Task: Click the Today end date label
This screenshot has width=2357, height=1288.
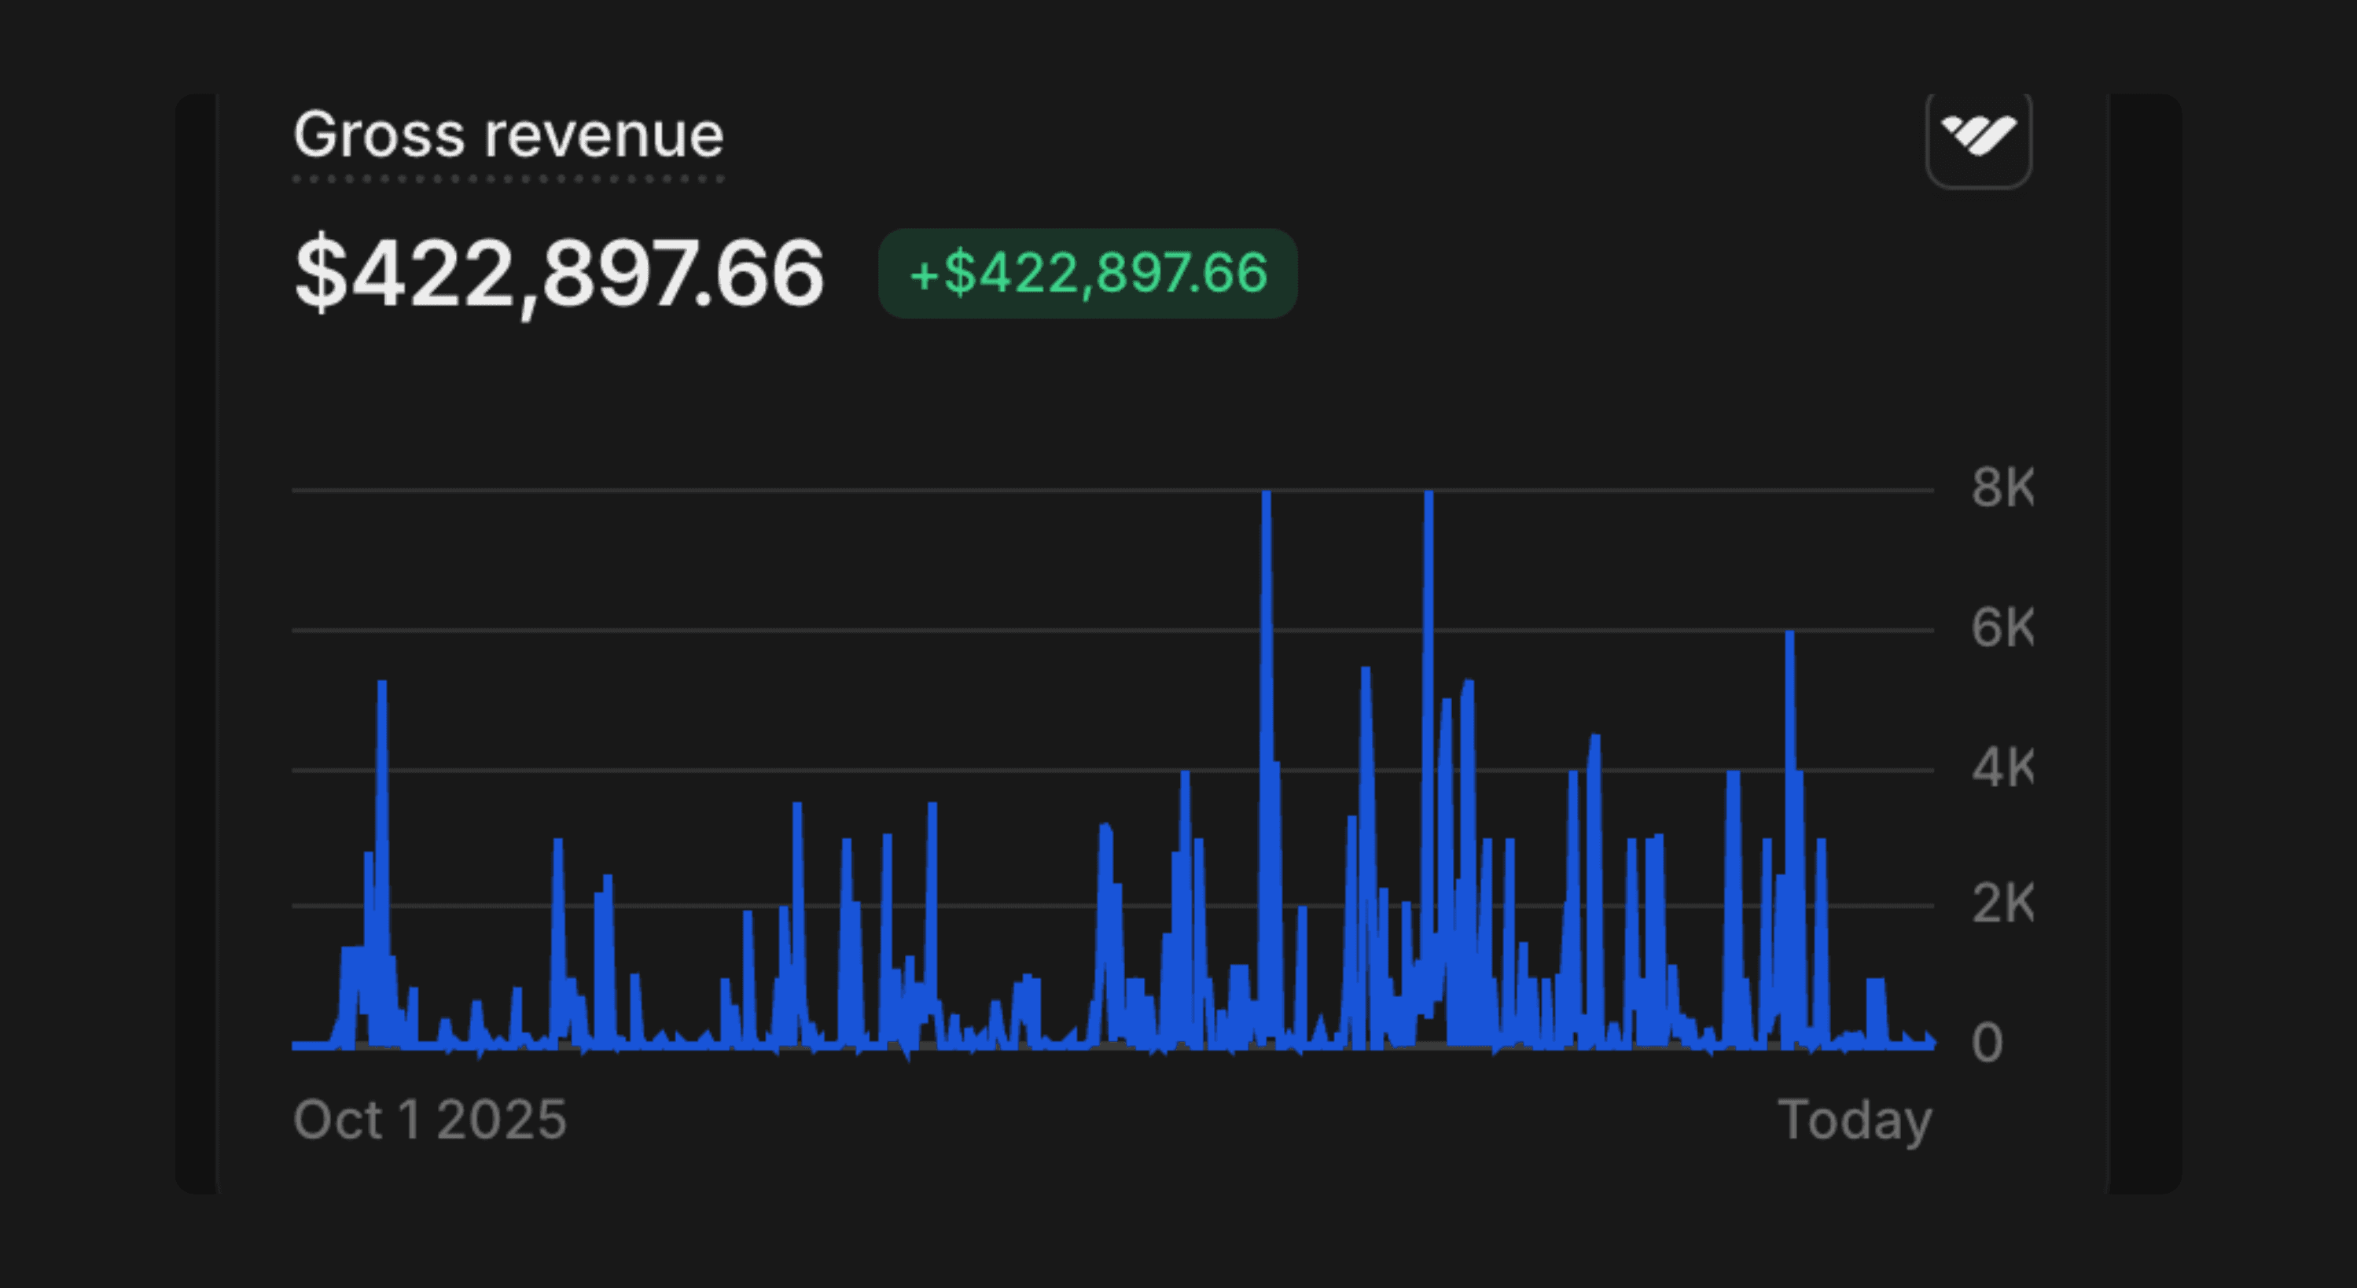Action: pos(1854,1119)
